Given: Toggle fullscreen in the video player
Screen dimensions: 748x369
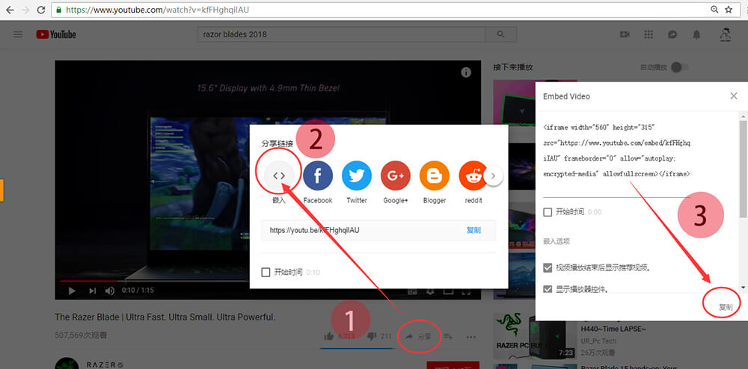Looking at the screenshot, I should click(467, 291).
